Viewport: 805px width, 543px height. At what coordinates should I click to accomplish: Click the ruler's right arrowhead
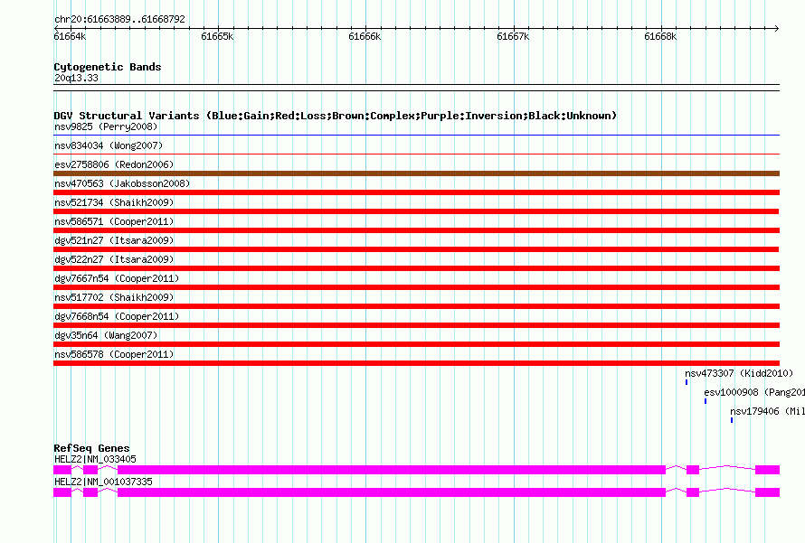pyautogui.click(x=777, y=28)
